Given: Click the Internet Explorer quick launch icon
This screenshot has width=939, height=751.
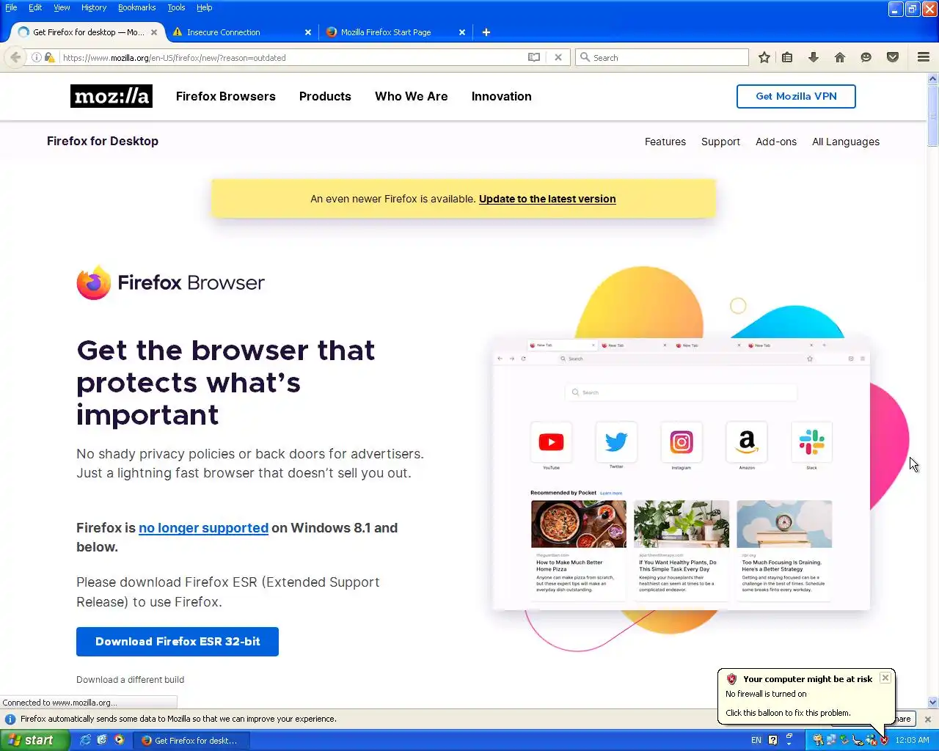Looking at the screenshot, I should [x=85, y=740].
